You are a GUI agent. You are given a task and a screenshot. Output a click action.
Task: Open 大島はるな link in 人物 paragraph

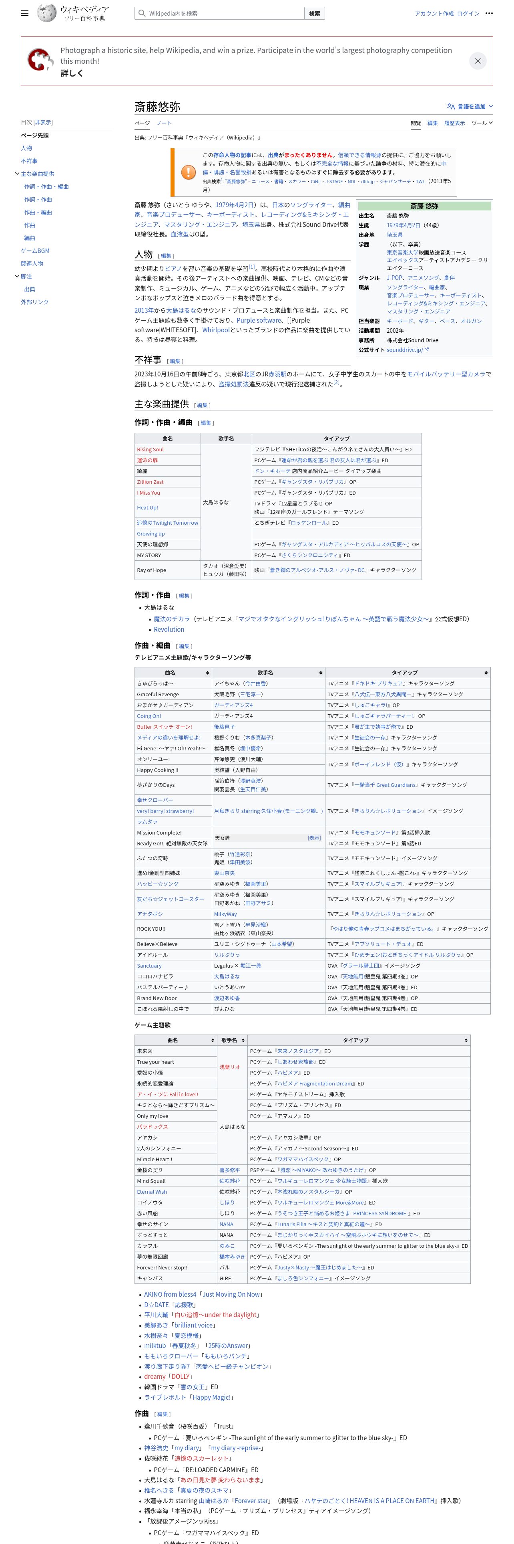181,311
